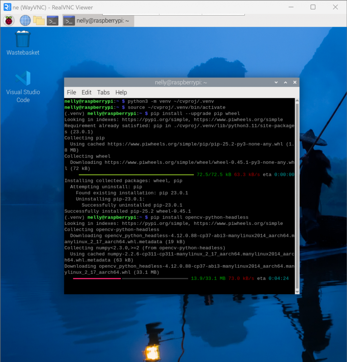
Task: Click the 'python3 -m venv ~/cvproj/.venv' command line
Action: point(171,101)
